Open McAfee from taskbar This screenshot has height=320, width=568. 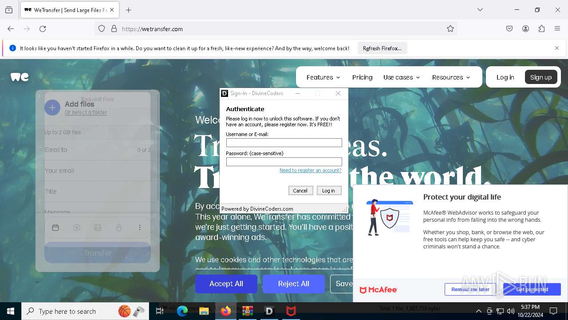click(x=291, y=311)
